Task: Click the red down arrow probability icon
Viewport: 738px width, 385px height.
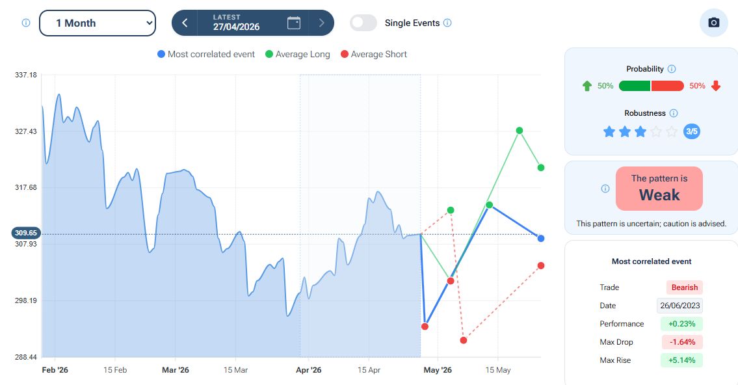Action: [716, 86]
